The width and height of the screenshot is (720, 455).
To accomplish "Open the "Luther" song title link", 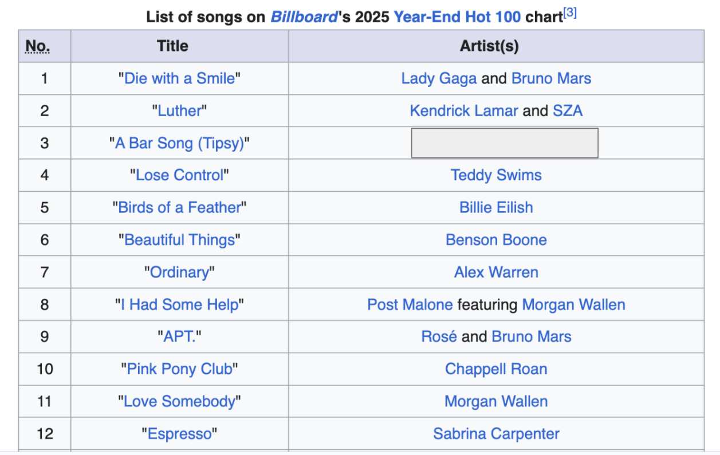I will [x=179, y=110].
